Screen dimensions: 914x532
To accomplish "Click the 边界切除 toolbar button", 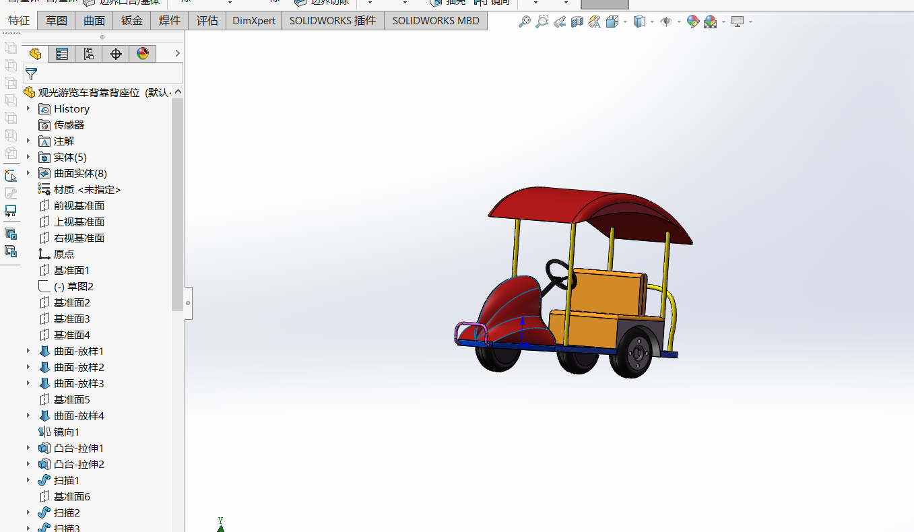I will (x=321, y=2).
